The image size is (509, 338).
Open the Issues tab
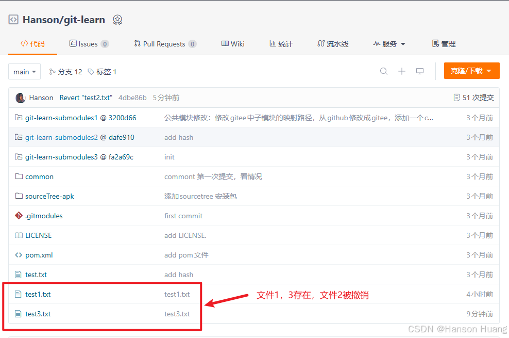click(89, 44)
